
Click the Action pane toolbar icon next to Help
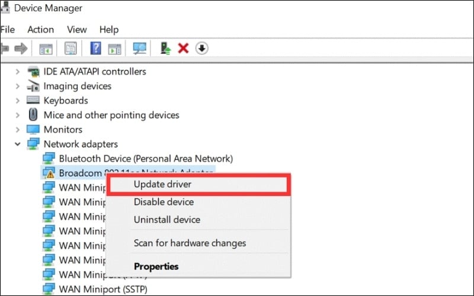click(114, 49)
